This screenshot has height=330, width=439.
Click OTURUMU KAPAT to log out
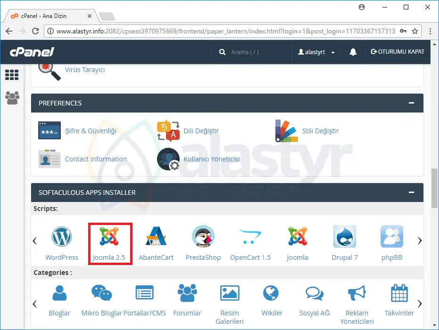[x=398, y=52]
